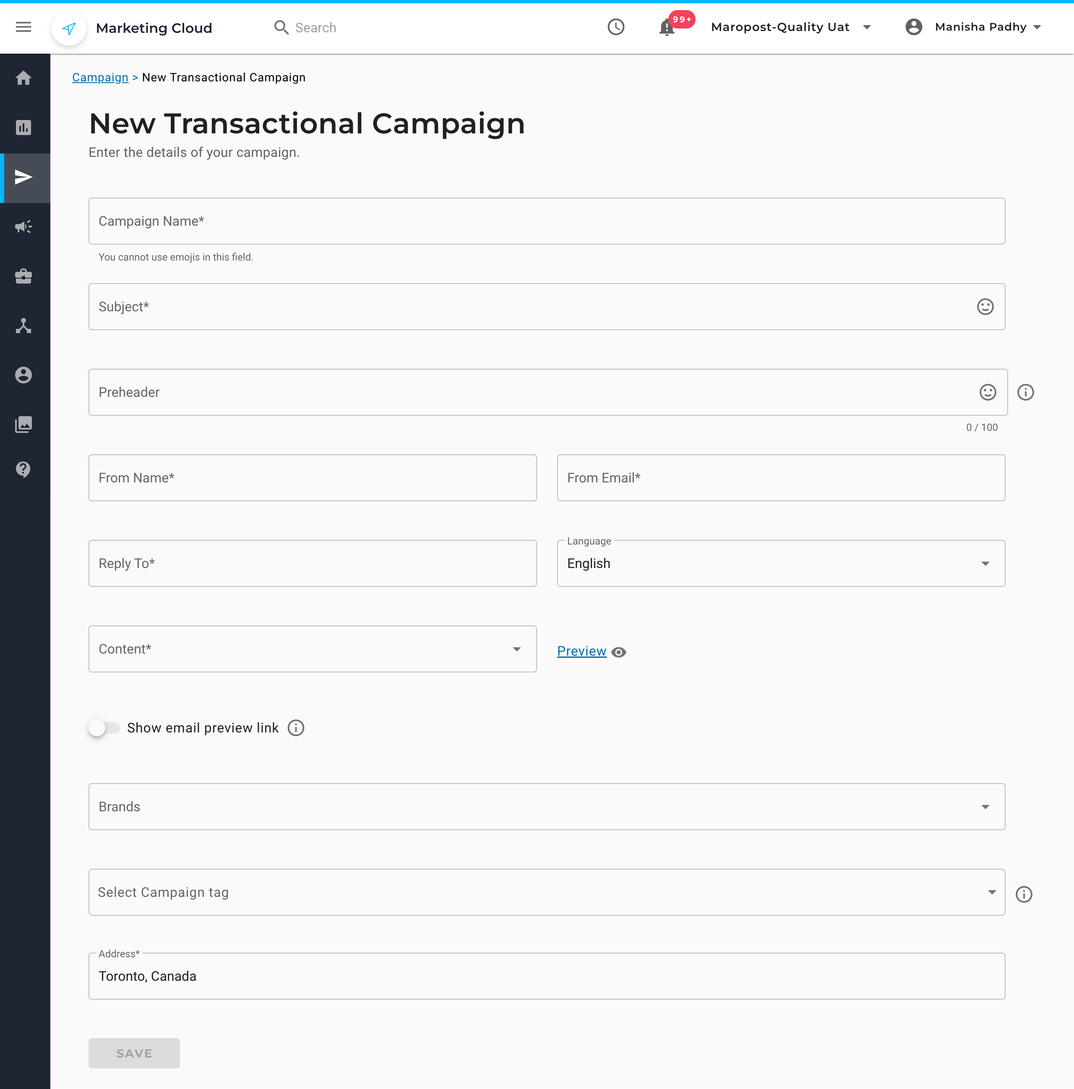This screenshot has width=1074, height=1089.
Task: Open the hamburger navigation menu
Action: coord(23,27)
